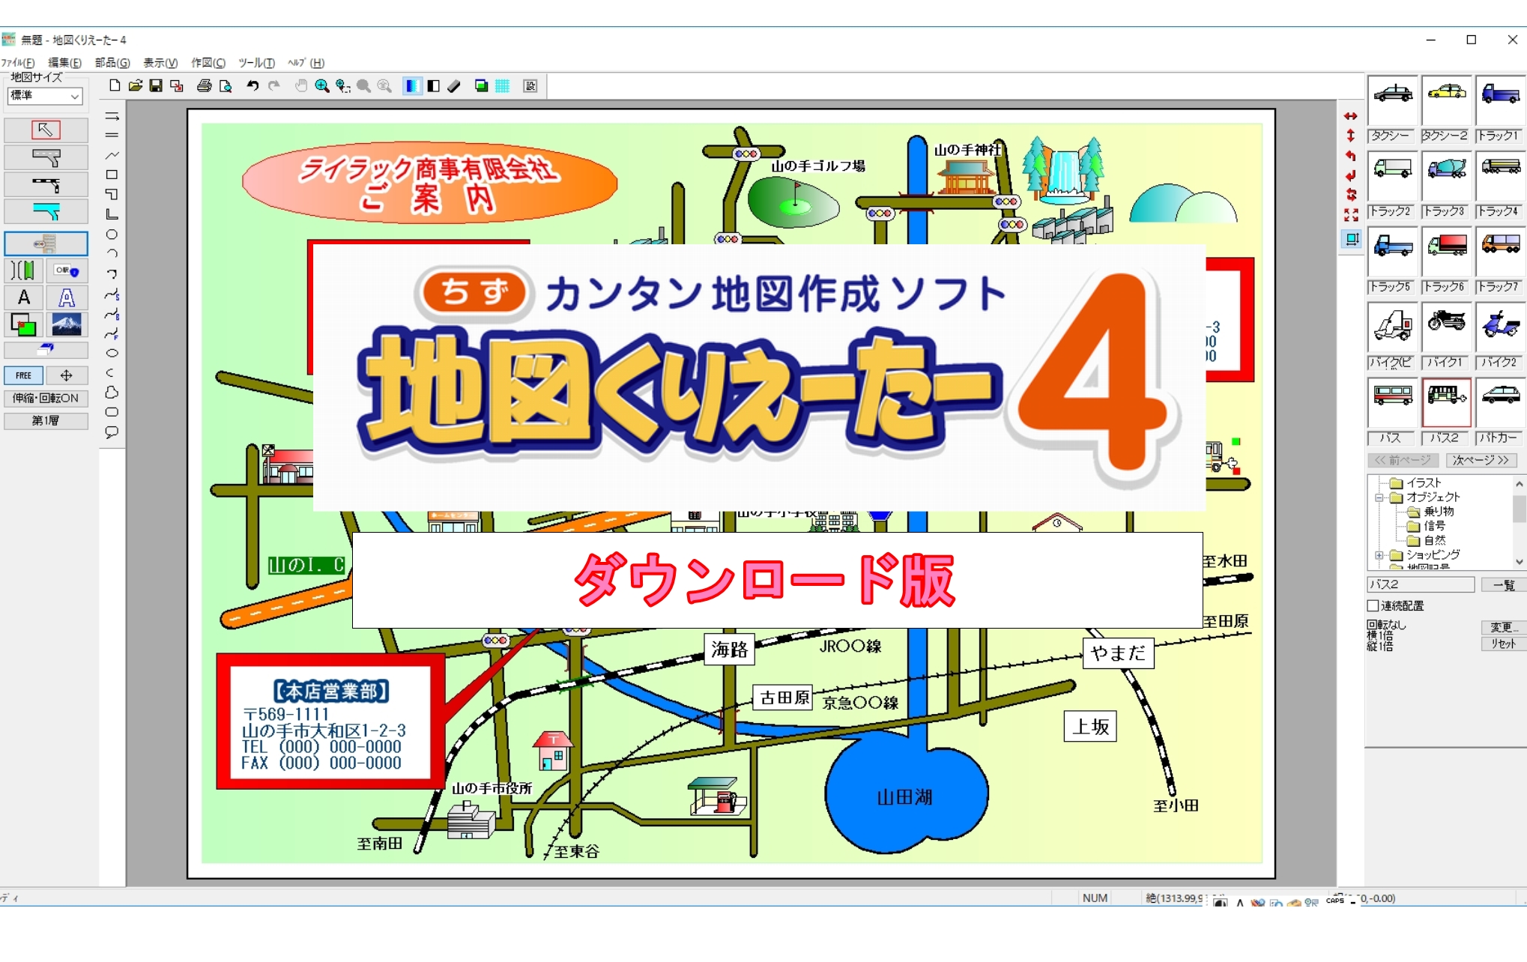Open the 部品(G) menu

click(112, 63)
